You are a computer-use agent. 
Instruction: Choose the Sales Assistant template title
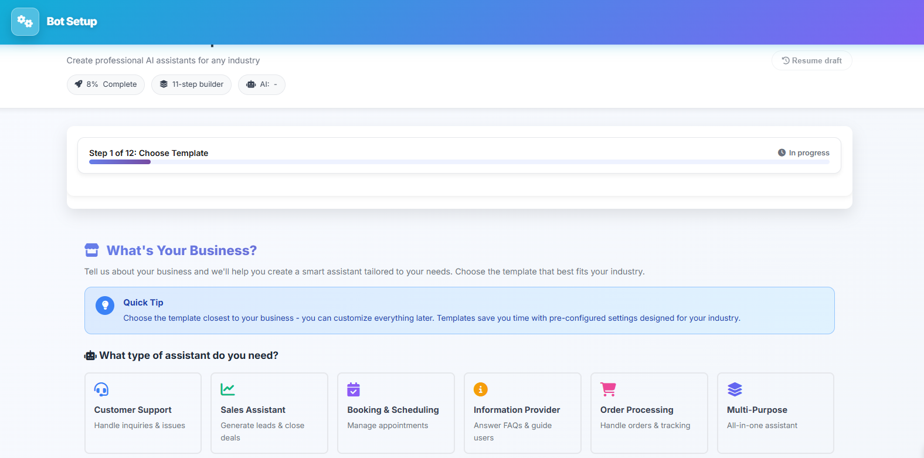pos(253,410)
